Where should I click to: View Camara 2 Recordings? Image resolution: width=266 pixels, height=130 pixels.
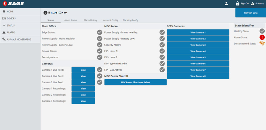click(x=83, y=95)
